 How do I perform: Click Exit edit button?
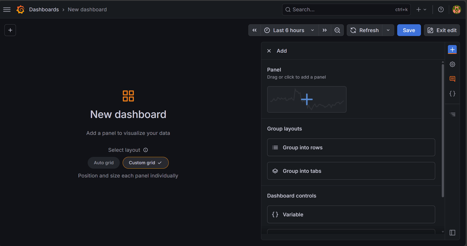point(442,30)
